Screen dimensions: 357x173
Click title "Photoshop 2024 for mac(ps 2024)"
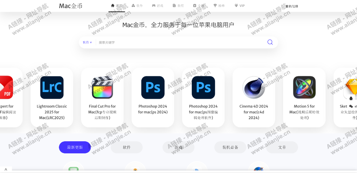(153, 109)
